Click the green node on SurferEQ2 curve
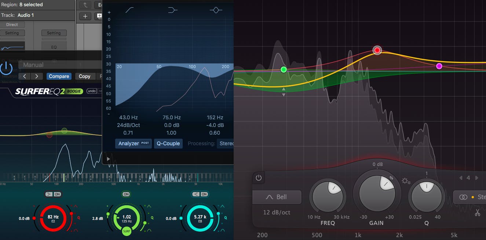 point(64,131)
